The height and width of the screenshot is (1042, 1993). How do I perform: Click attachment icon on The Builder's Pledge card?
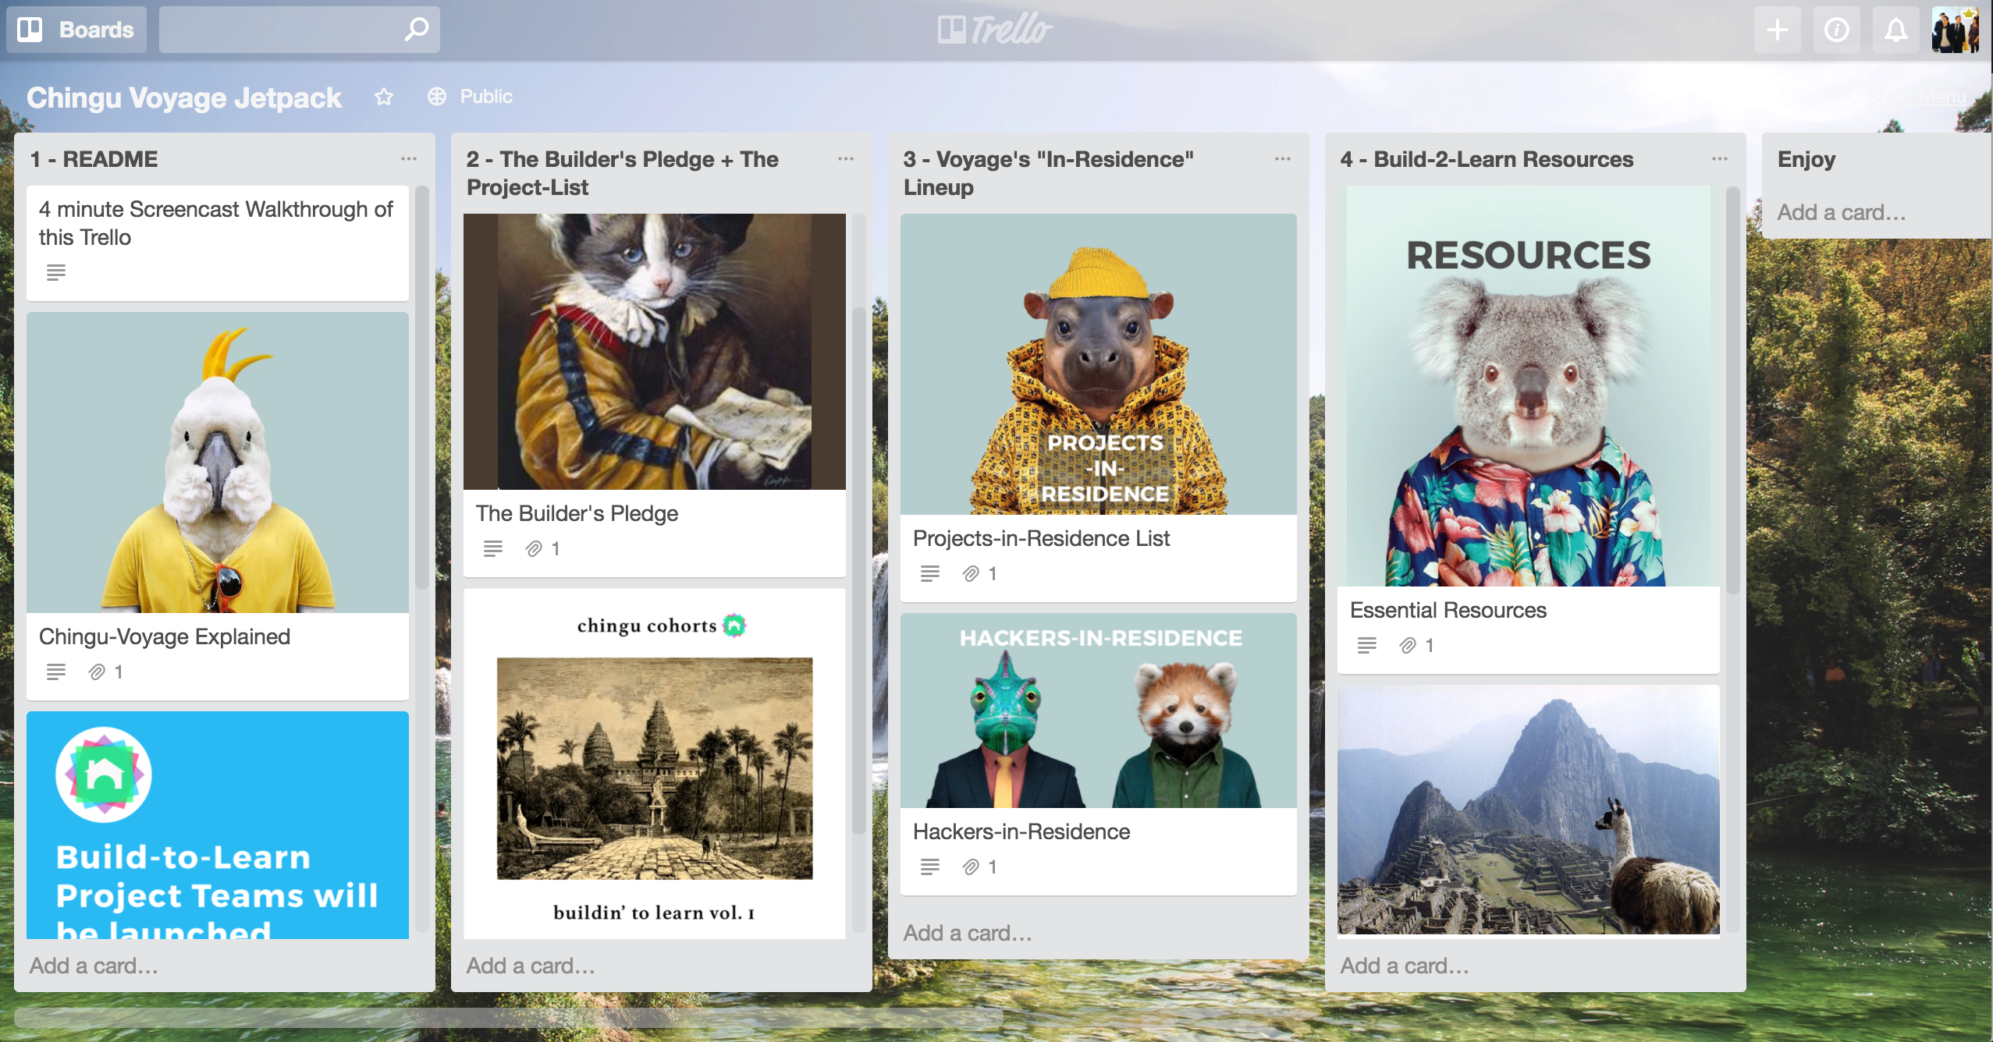534,549
